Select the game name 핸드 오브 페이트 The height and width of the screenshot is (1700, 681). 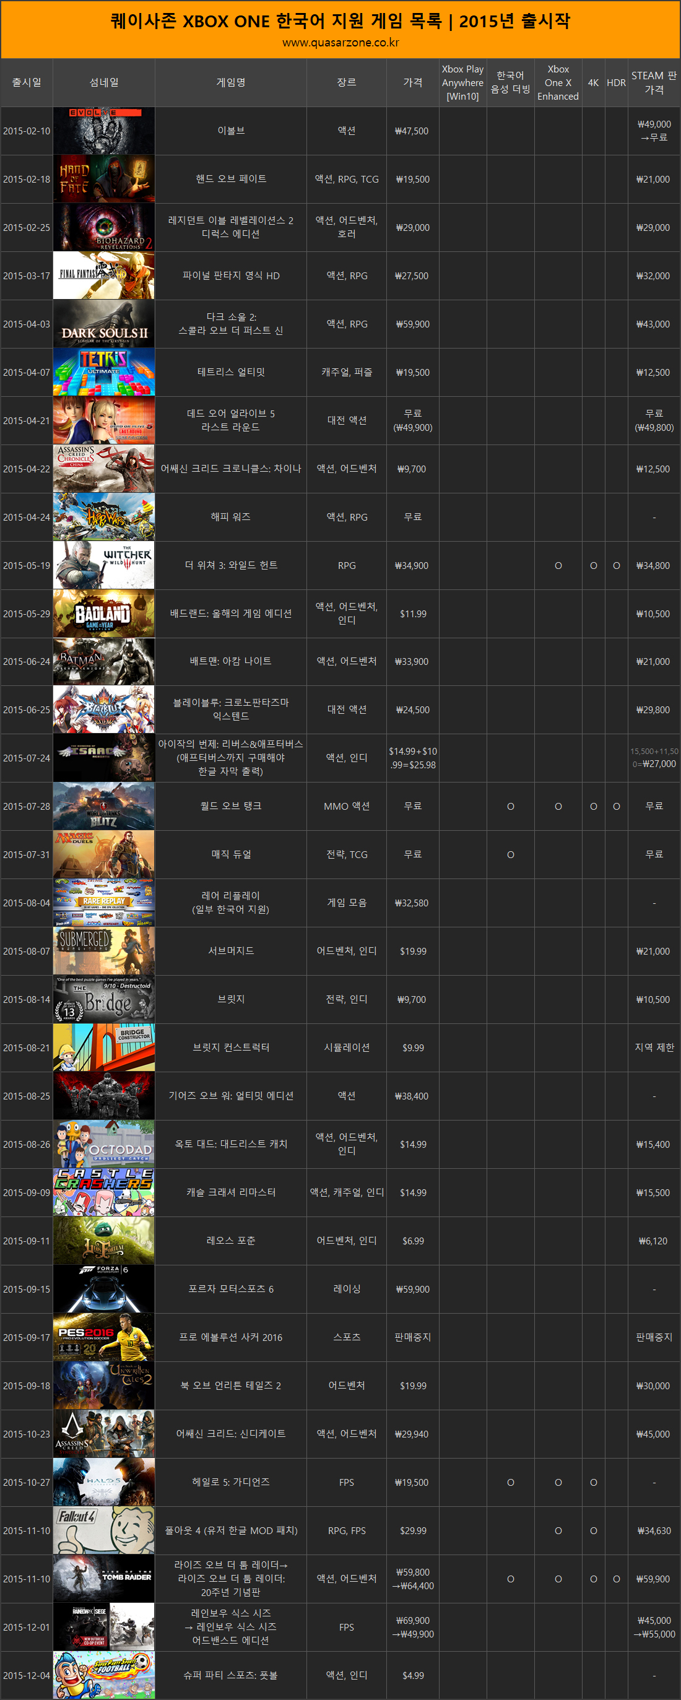[x=231, y=179]
